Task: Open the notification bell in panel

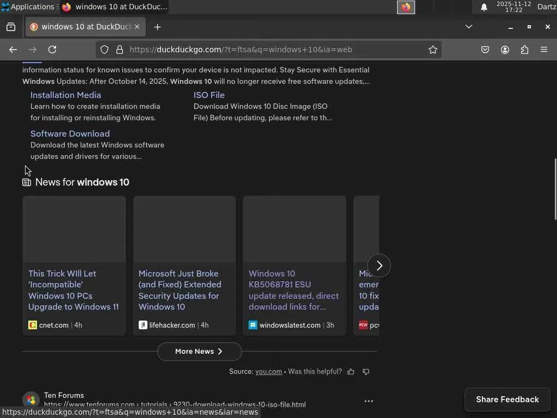Action: click(x=484, y=7)
